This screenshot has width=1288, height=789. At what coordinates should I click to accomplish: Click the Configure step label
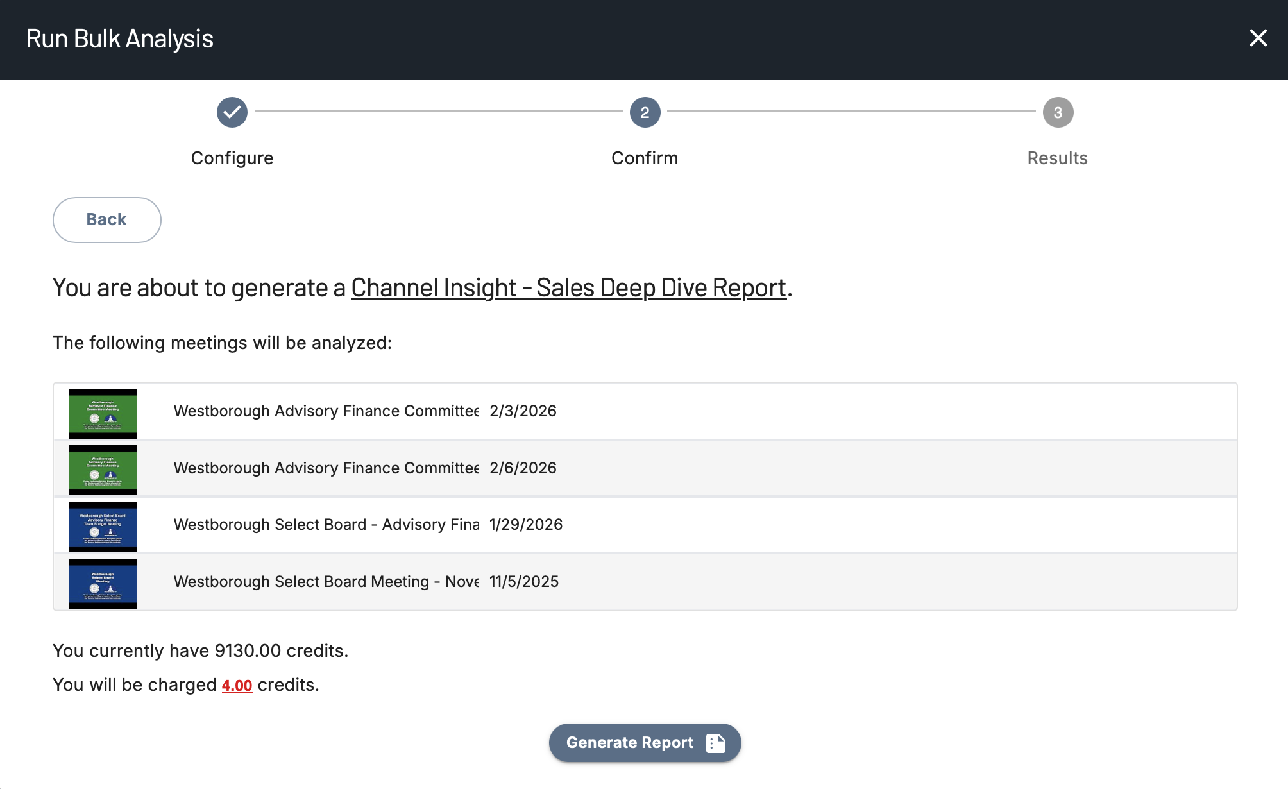(x=232, y=158)
